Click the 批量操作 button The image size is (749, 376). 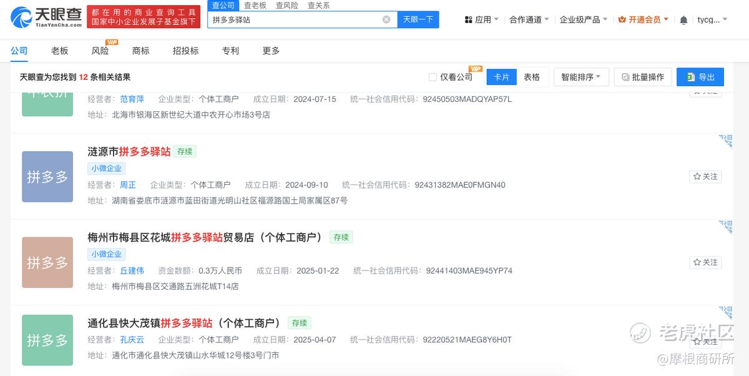tap(643, 77)
